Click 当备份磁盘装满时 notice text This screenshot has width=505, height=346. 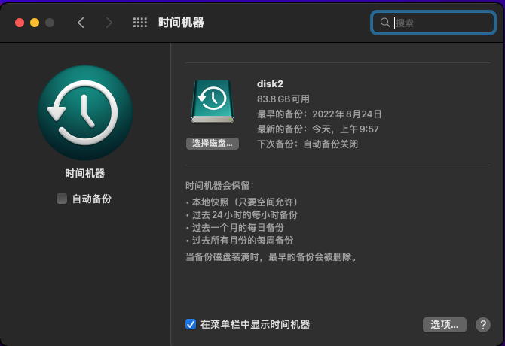[x=271, y=257]
